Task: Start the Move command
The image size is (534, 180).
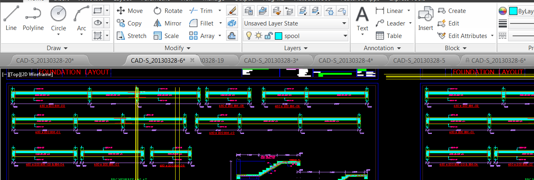Action: tap(129, 11)
